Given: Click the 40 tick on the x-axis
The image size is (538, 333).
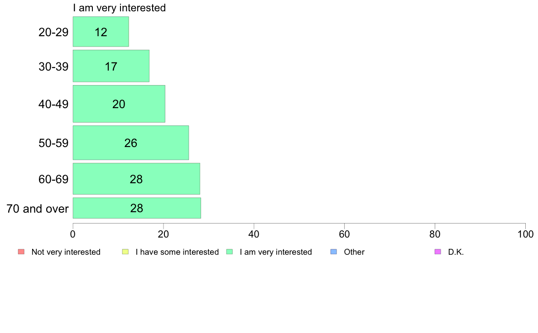Looking at the screenshot, I should click(x=254, y=234).
